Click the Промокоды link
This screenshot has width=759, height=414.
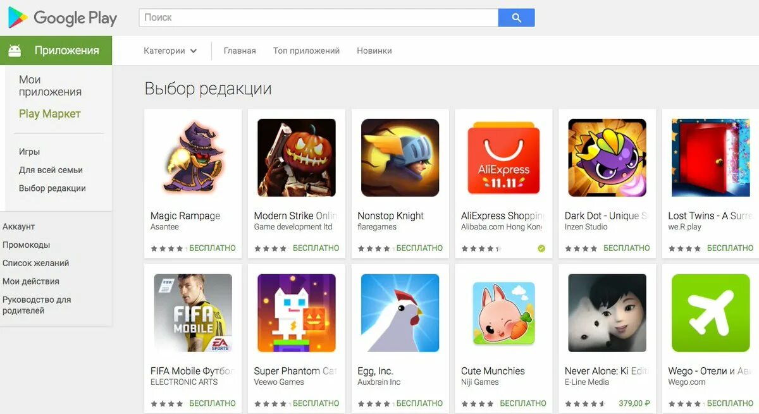coord(26,245)
